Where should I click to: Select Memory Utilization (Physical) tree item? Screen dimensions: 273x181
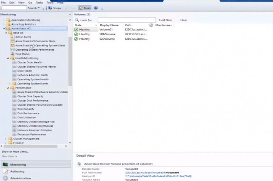(35, 126)
